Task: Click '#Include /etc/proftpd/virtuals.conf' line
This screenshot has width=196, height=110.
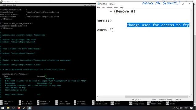Action: click(x=21, y=65)
